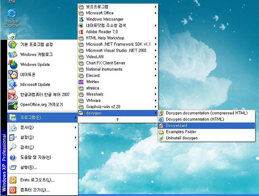Image resolution: width=259 pixels, height=196 pixels.
Task: Click the 검색(C) magnifier icon
Action: [x=13, y=147]
